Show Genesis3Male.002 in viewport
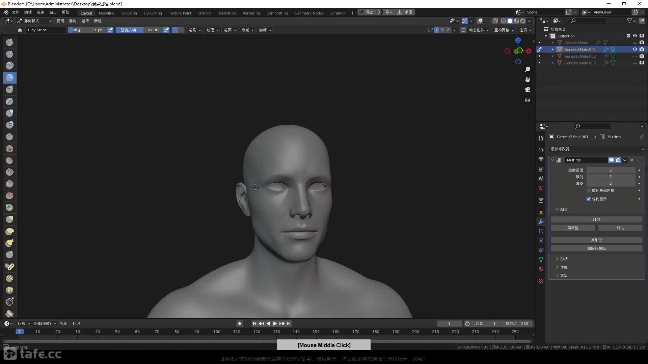This screenshot has height=364, width=648. [635, 56]
